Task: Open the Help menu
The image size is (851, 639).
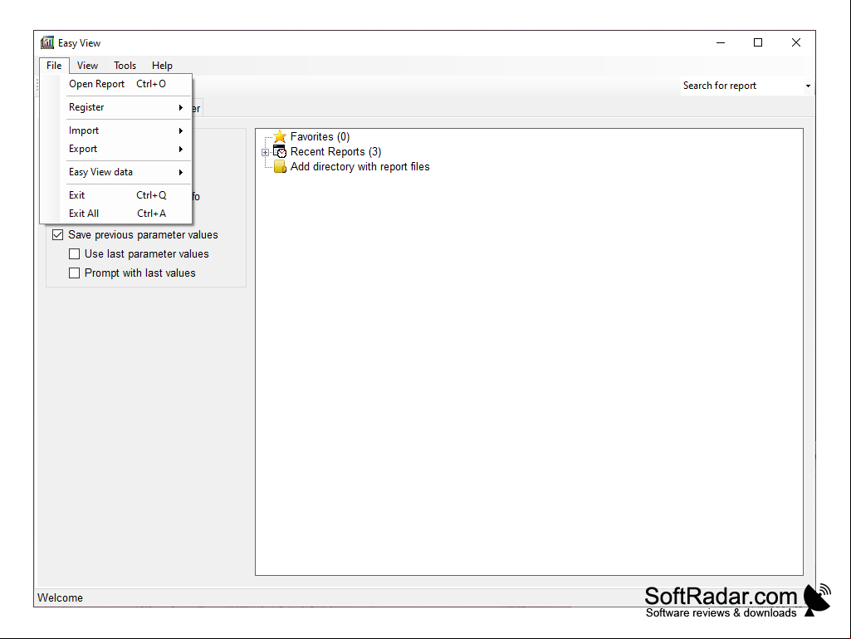Action: click(x=162, y=65)
